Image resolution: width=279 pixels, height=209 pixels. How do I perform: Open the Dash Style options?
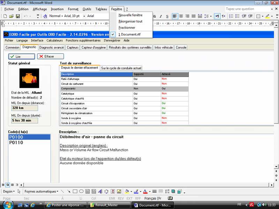[x=161, y=191]
